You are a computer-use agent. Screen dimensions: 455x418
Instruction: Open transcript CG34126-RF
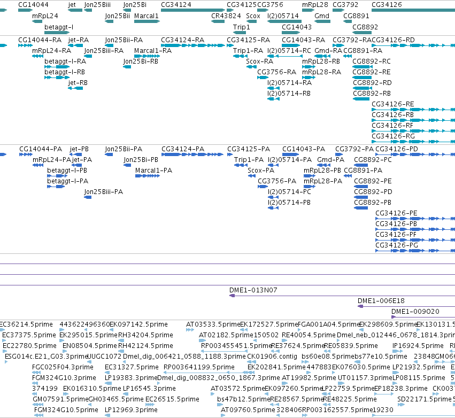(392, 125)
